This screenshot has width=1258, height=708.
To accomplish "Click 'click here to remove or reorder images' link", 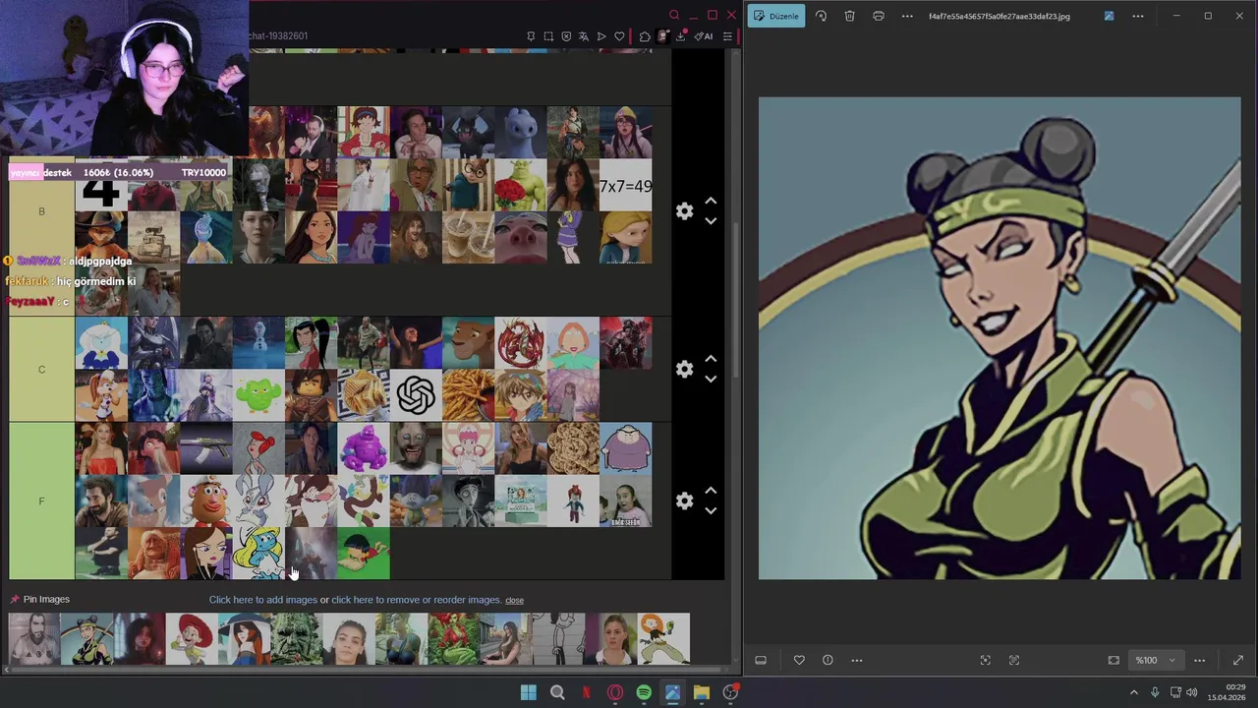I will click(x=416, y=600).
